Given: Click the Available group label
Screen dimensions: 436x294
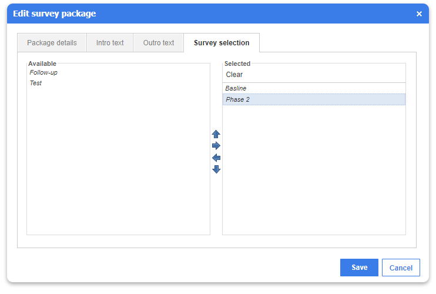Looking at the screenshot, I should [42, 64].
